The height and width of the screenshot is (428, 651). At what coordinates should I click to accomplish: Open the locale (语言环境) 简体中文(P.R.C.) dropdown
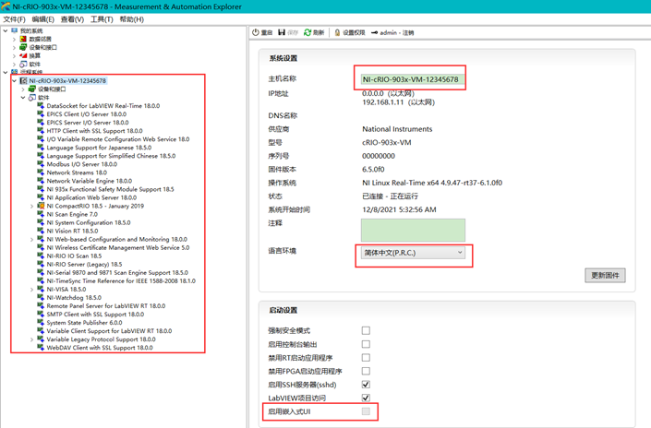point(413,253)
